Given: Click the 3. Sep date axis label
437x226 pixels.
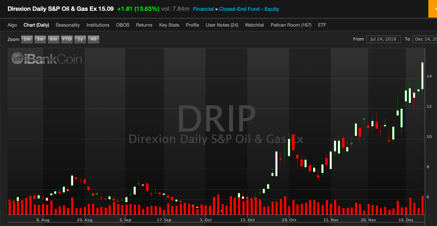Looking at the screenshot, I should coord(126,220).
